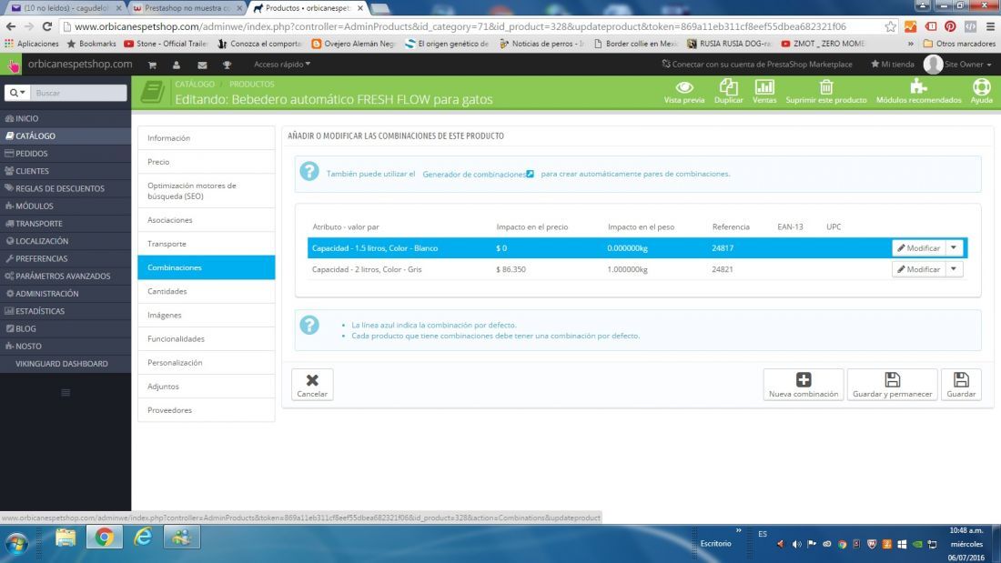The image size is (1001, 563).
Task: Click the Pinterest extension icon
Action: [x=951, y=26]
